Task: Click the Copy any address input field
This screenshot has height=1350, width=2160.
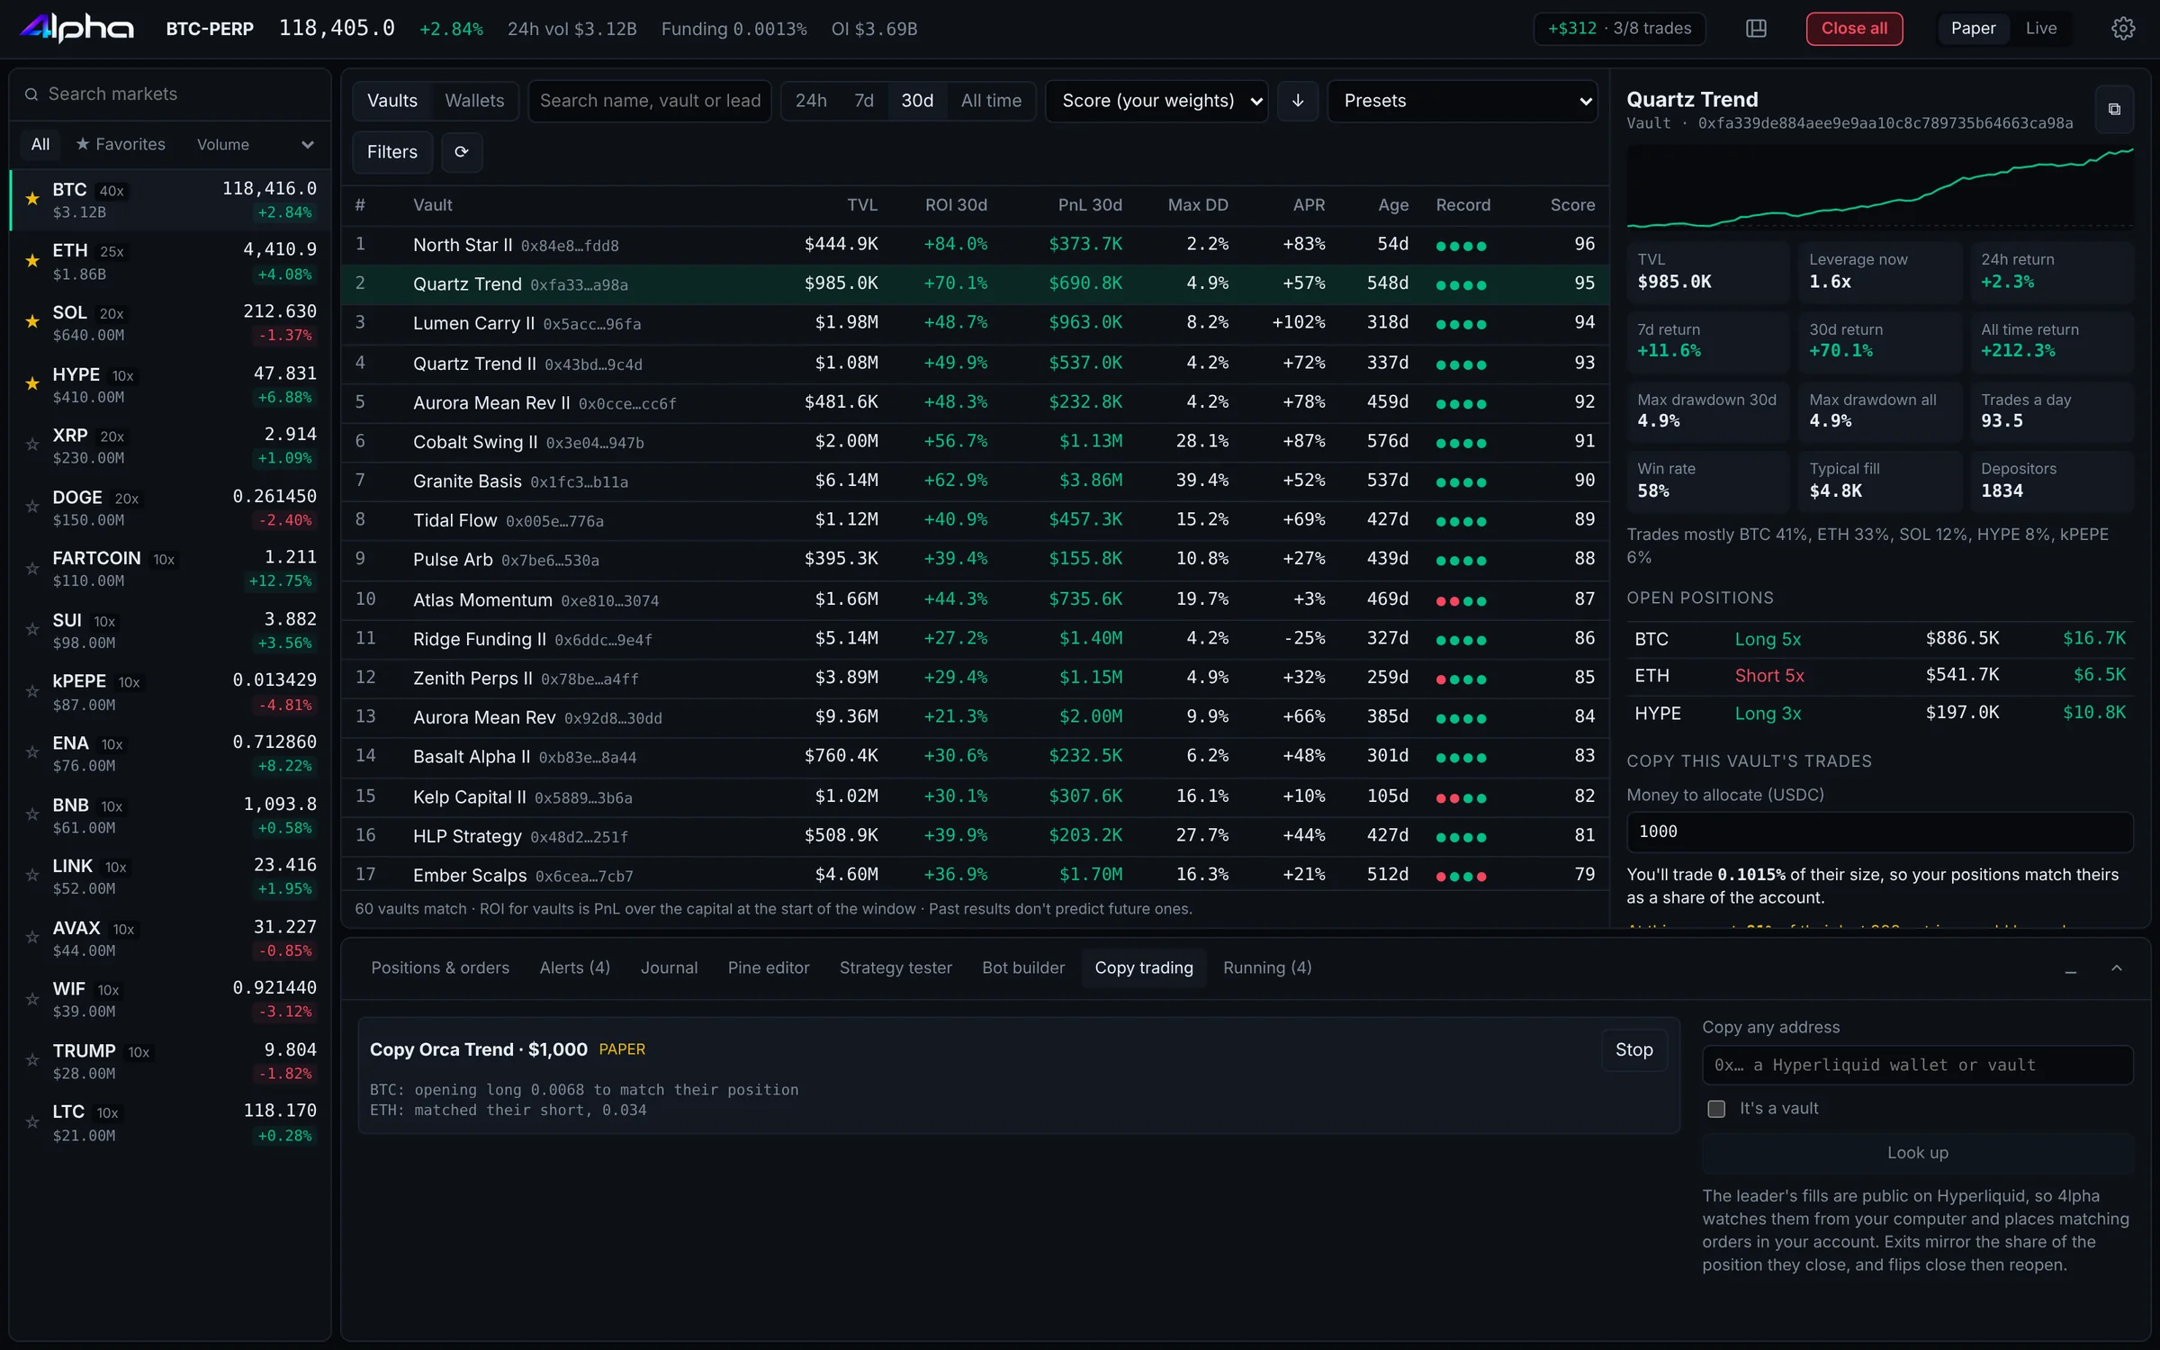Action: (1917, 1066)
